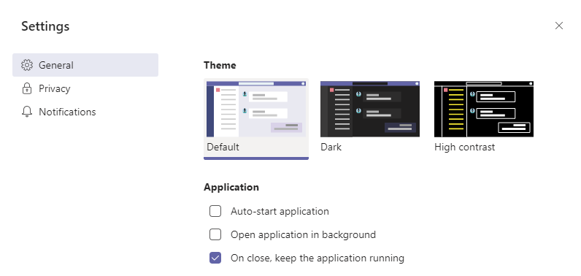The image size is (581, 276).
Task: Enable Auto-start application checkbox
Action: [x=215, y=211]
